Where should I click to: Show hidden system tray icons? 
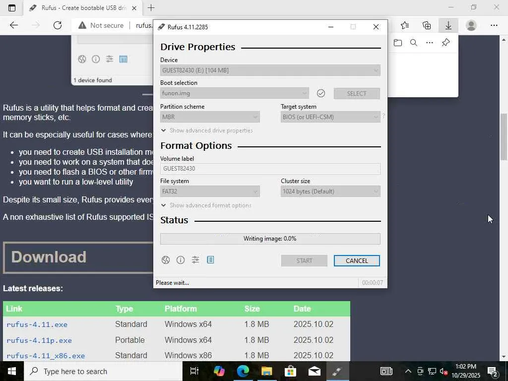pos(408,371)
